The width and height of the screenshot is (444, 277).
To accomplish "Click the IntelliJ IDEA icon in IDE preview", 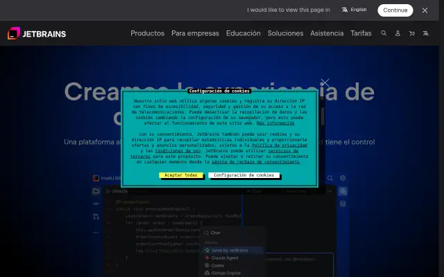I will coord(96,178).
